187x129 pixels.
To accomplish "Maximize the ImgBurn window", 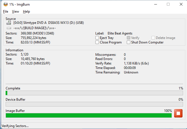I will [168, 4].
